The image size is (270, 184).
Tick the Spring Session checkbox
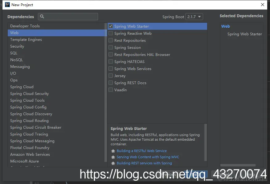coord(111,47)
